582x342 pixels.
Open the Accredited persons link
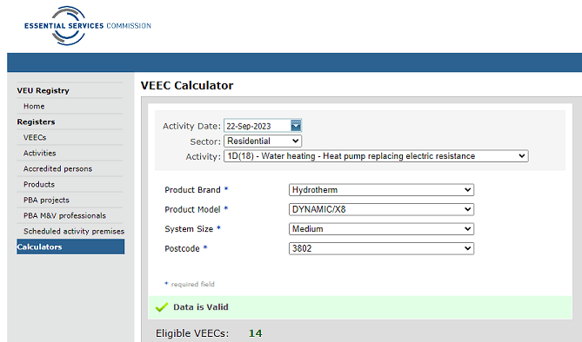point(57,168)
